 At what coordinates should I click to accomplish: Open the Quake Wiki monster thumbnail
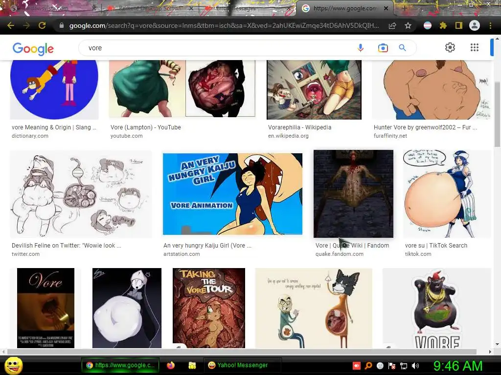point(353,194)
